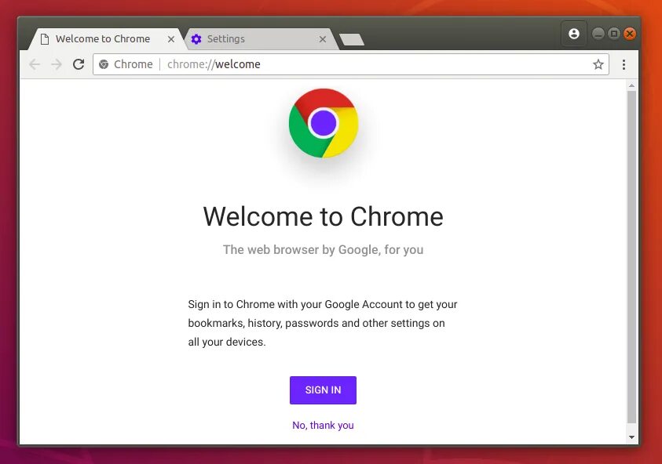The height and width of the screenshot is (464, 662).
Task: Minimize the Chrome window
Action: click(598, 34)
